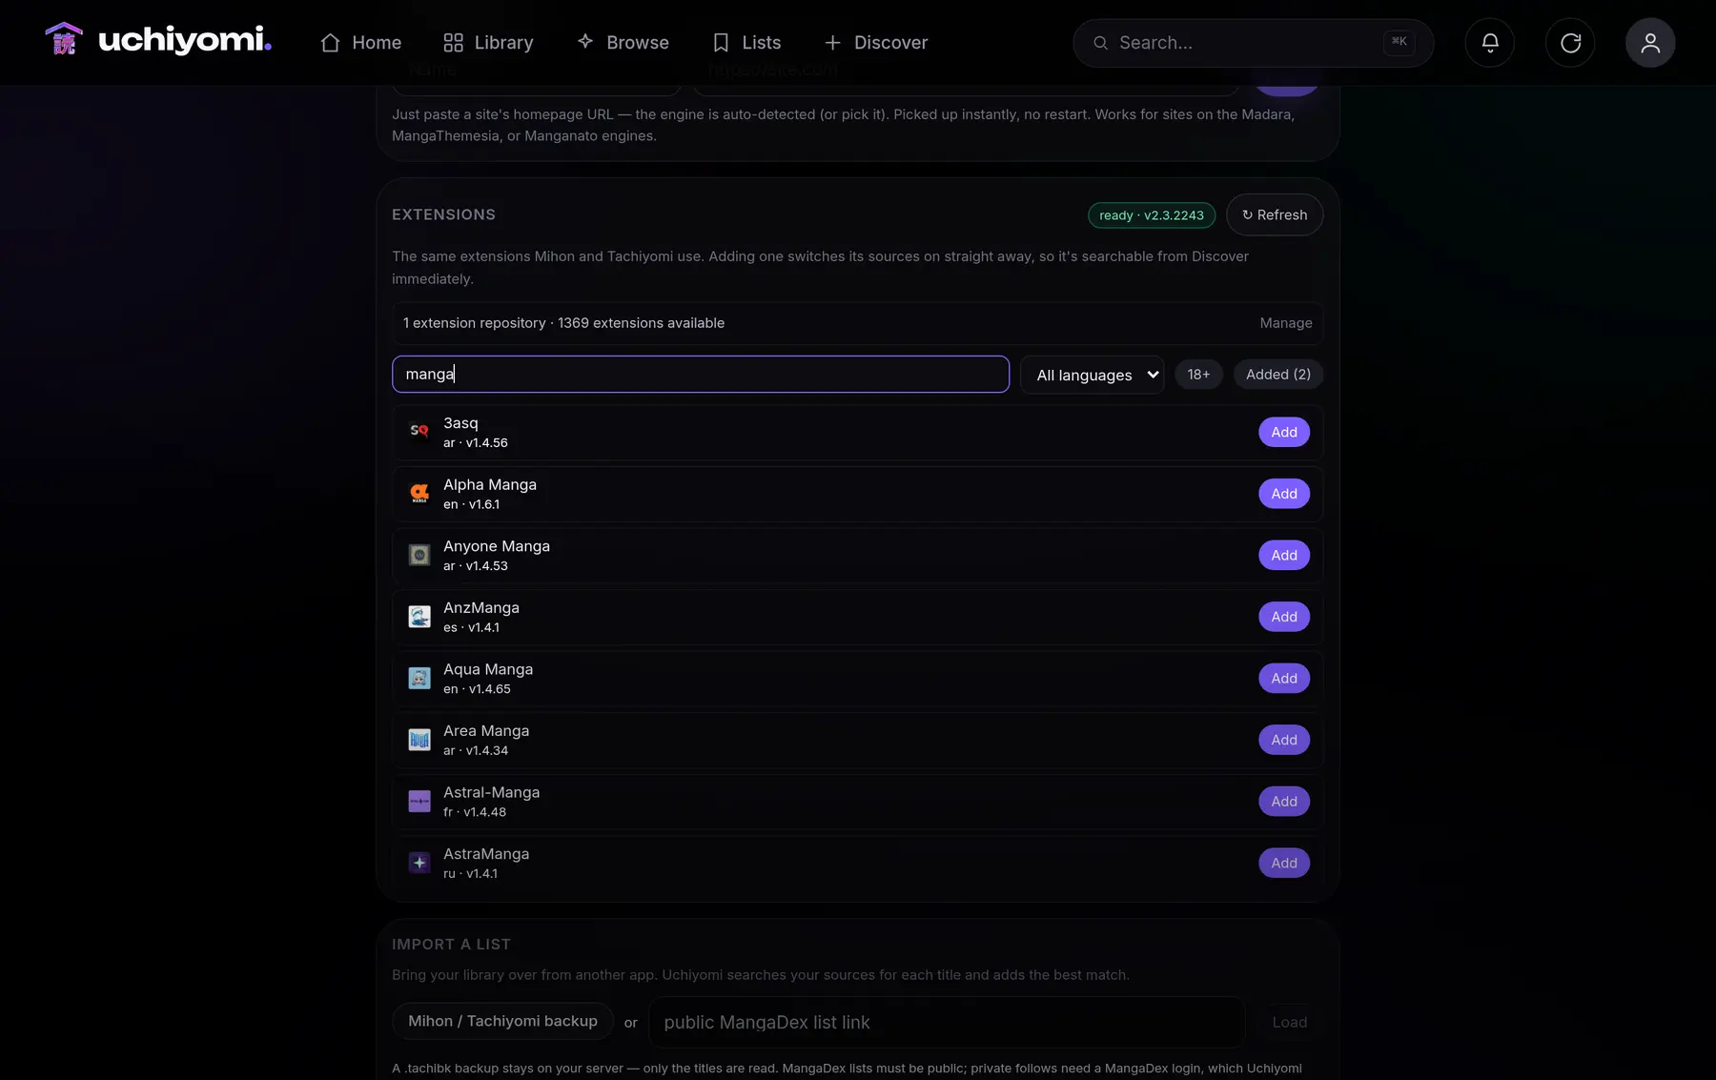1716x1080 pixels.
Task: Click the 'en · v1.6.1' version text
Action: pyautogui.click(x=471, y=504)
